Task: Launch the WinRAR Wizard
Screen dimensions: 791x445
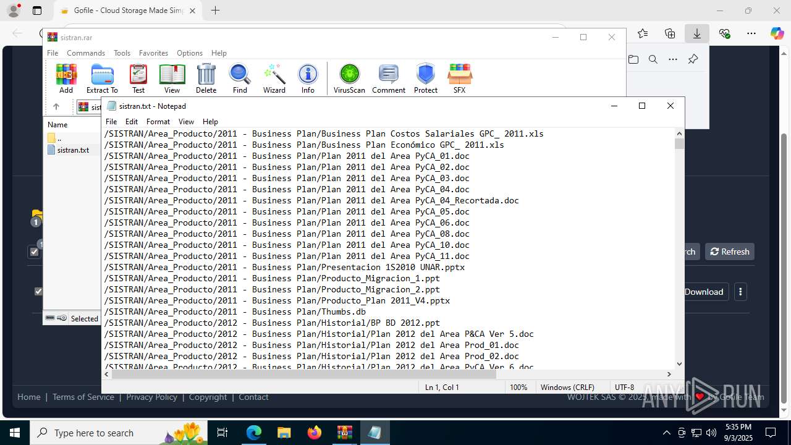Action: (x=274, y=78)
